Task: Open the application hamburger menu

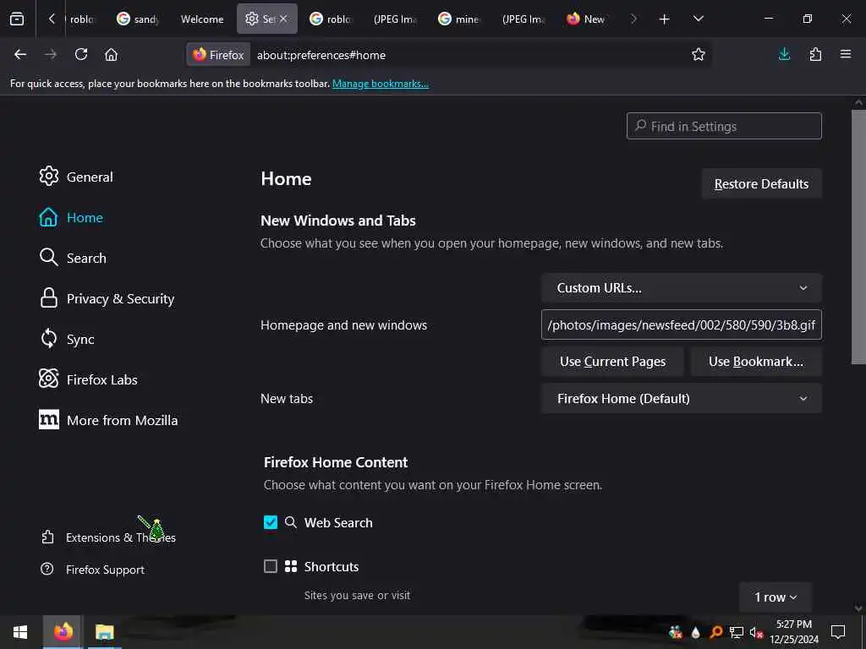Action: click(846, 54)
